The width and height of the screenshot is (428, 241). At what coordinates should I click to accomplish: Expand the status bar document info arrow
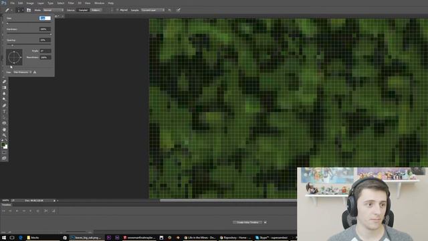coord(54,201)
